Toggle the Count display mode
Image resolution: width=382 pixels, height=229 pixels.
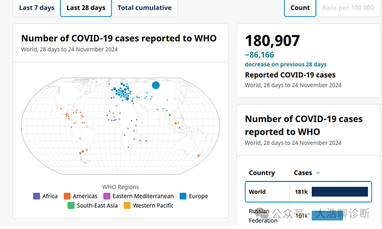point(300,8)
